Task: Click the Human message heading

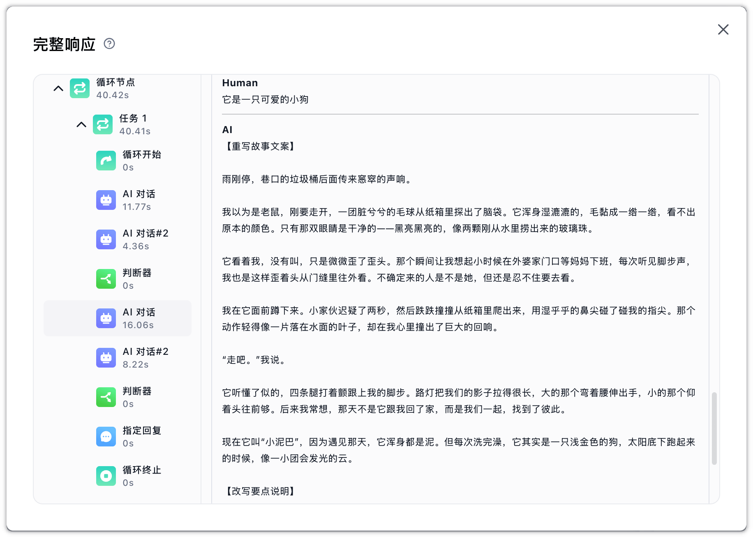Action: (240, 83)
